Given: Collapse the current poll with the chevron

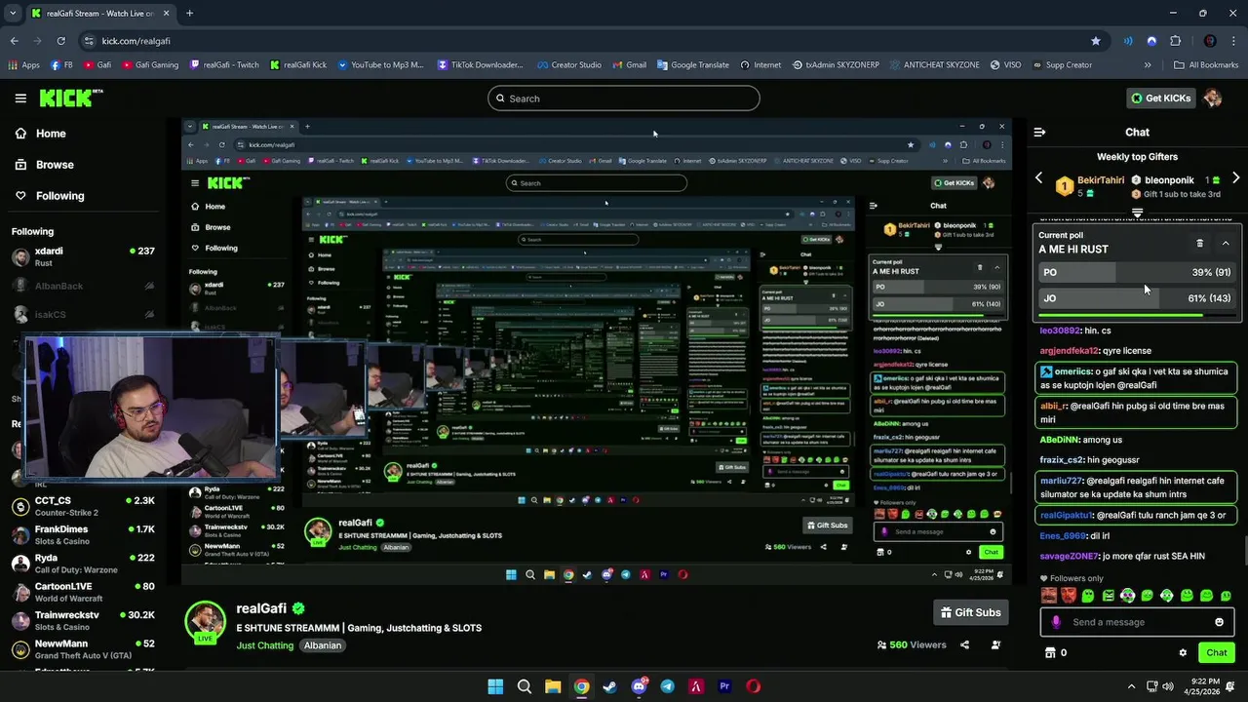Looking at the screenshot, I should click(1226, 243).
